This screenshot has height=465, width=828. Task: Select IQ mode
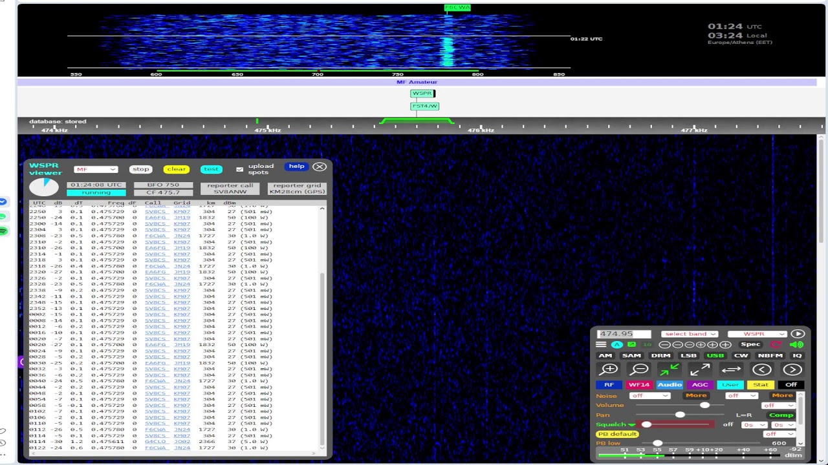click(797, 356)
